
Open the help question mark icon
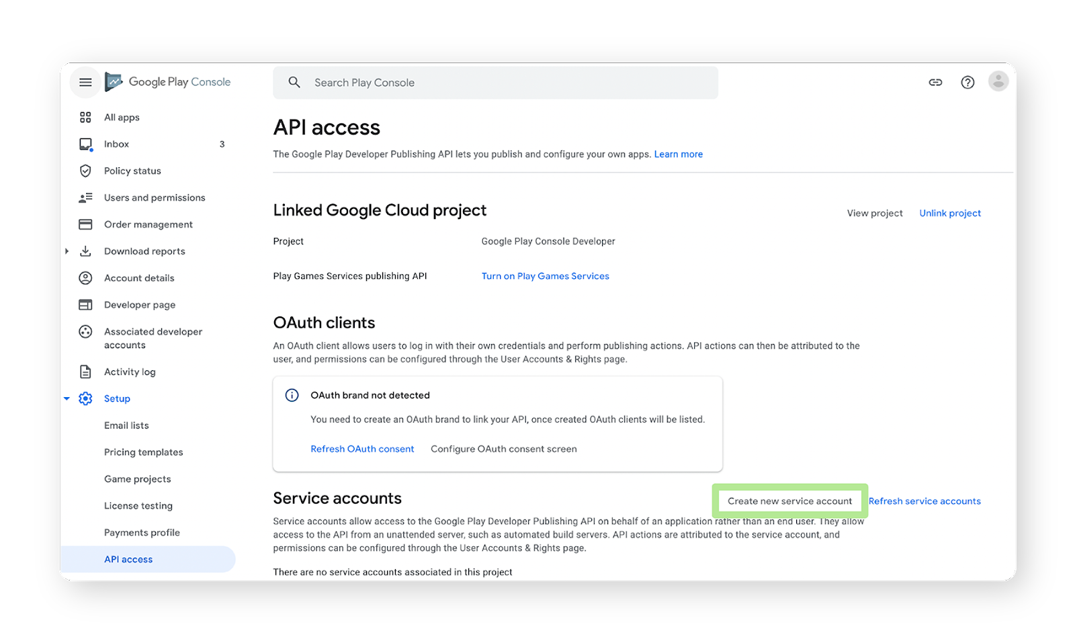(x=967, y=82)
